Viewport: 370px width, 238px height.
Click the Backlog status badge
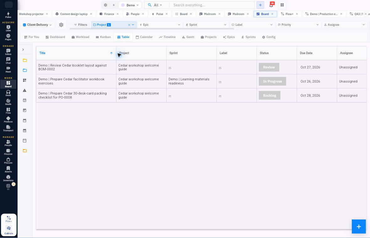(x=269, y=95)
